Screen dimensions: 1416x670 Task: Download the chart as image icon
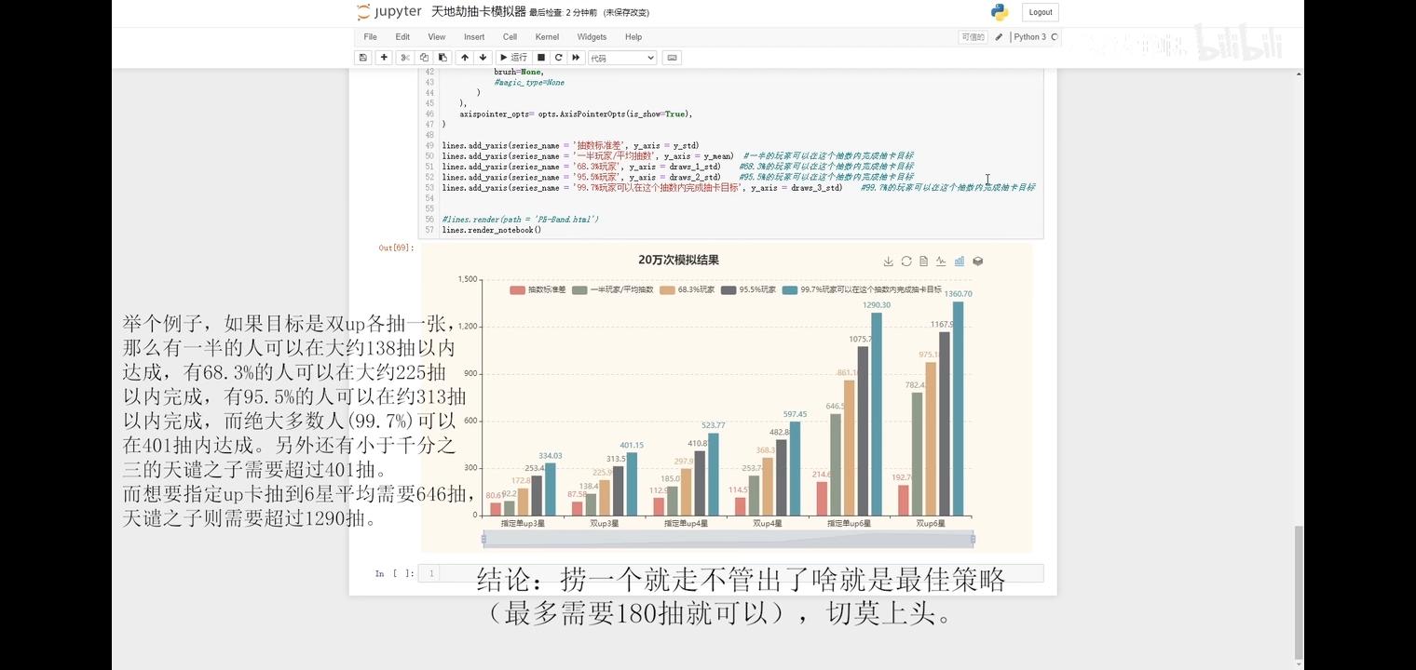click(x=888, y=261)
